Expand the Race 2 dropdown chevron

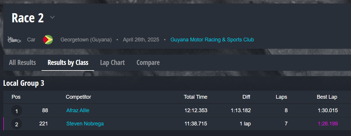pos(52,18)
